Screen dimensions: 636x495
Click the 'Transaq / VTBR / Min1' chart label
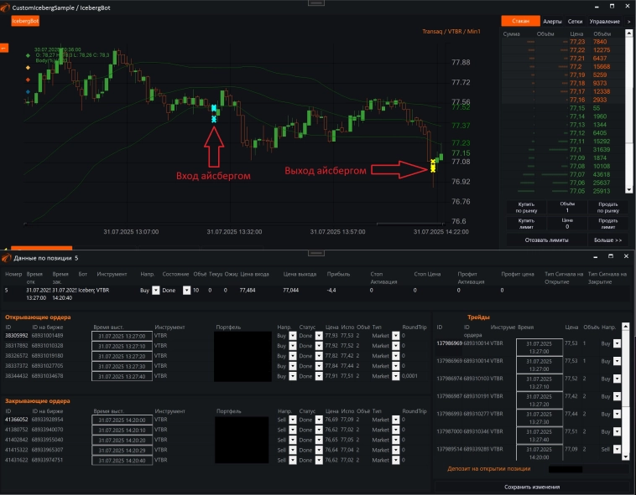point(451,31)
